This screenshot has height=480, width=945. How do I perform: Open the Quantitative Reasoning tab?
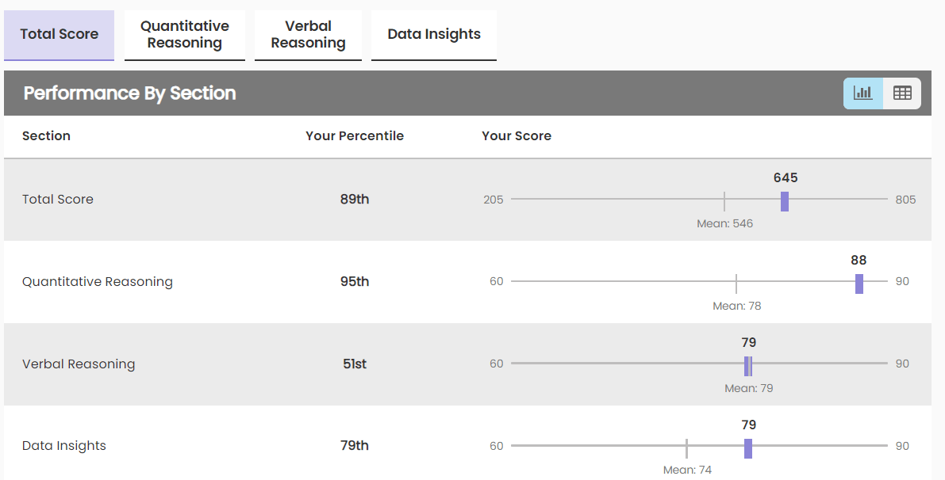coord(185,35)
